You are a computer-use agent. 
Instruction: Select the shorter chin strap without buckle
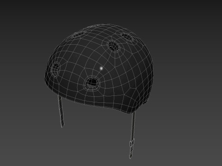(x=61, y=111)
